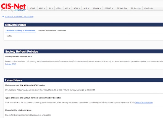This screenshot has width=163, height=118.
Task: Click the Business Rule 1.16 paragraph
Action: tap(84, 63)
